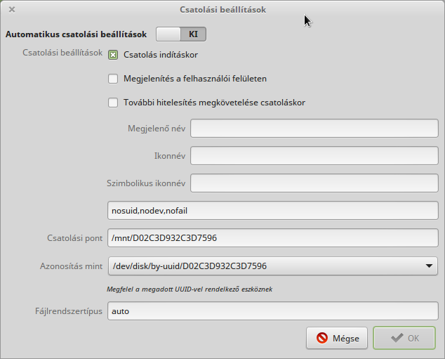Click the Csatolási beállítások title bar
The image size is (445, 359).
222,10
